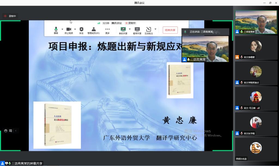Select 英文李媛媛 participant thumbnail
This screenshot has height=166, width=279.
[256, 47]
